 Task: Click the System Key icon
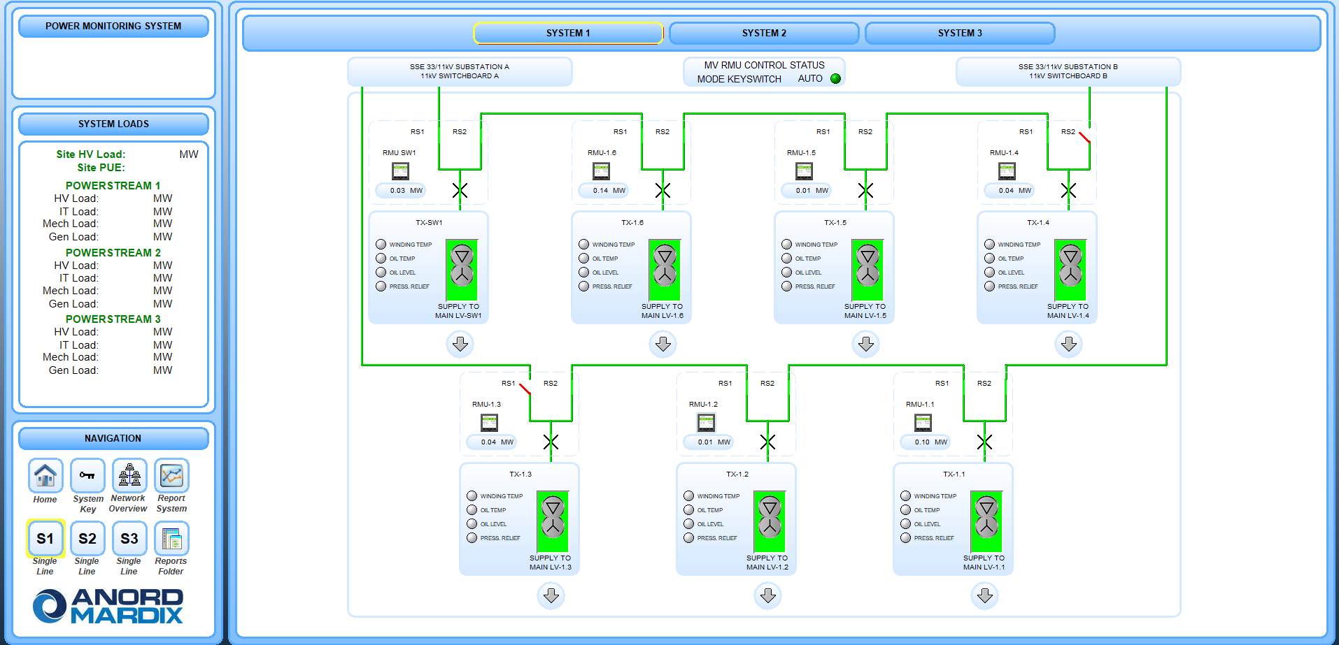87,476
